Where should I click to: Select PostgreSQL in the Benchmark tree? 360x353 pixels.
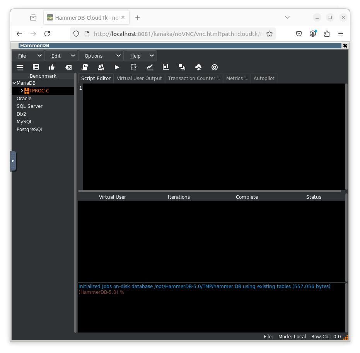[30, 130]
